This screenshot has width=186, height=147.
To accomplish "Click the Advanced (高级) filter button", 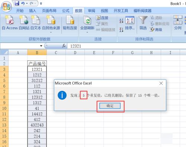I will [156, 29].
